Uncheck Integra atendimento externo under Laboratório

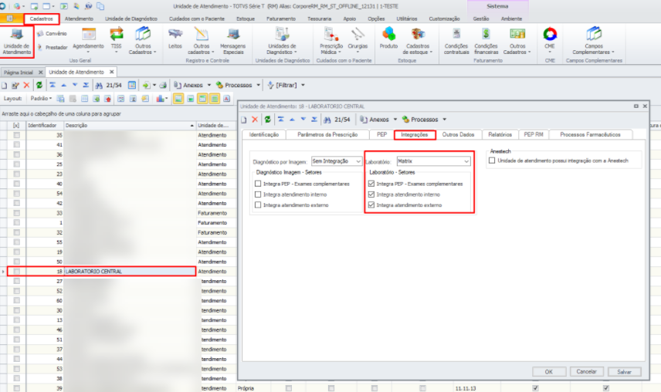click(371, 204)
